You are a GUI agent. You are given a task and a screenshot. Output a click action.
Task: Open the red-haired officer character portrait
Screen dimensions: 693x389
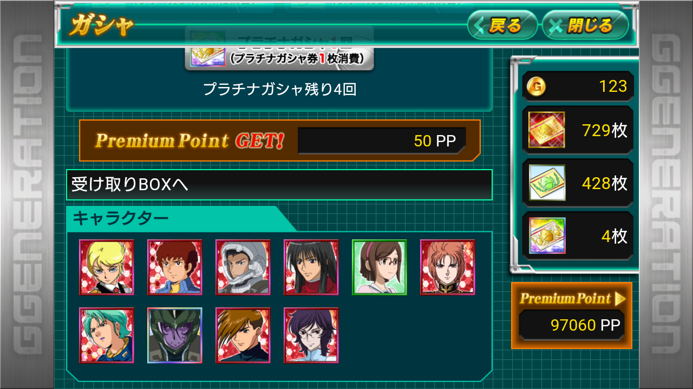447,267
